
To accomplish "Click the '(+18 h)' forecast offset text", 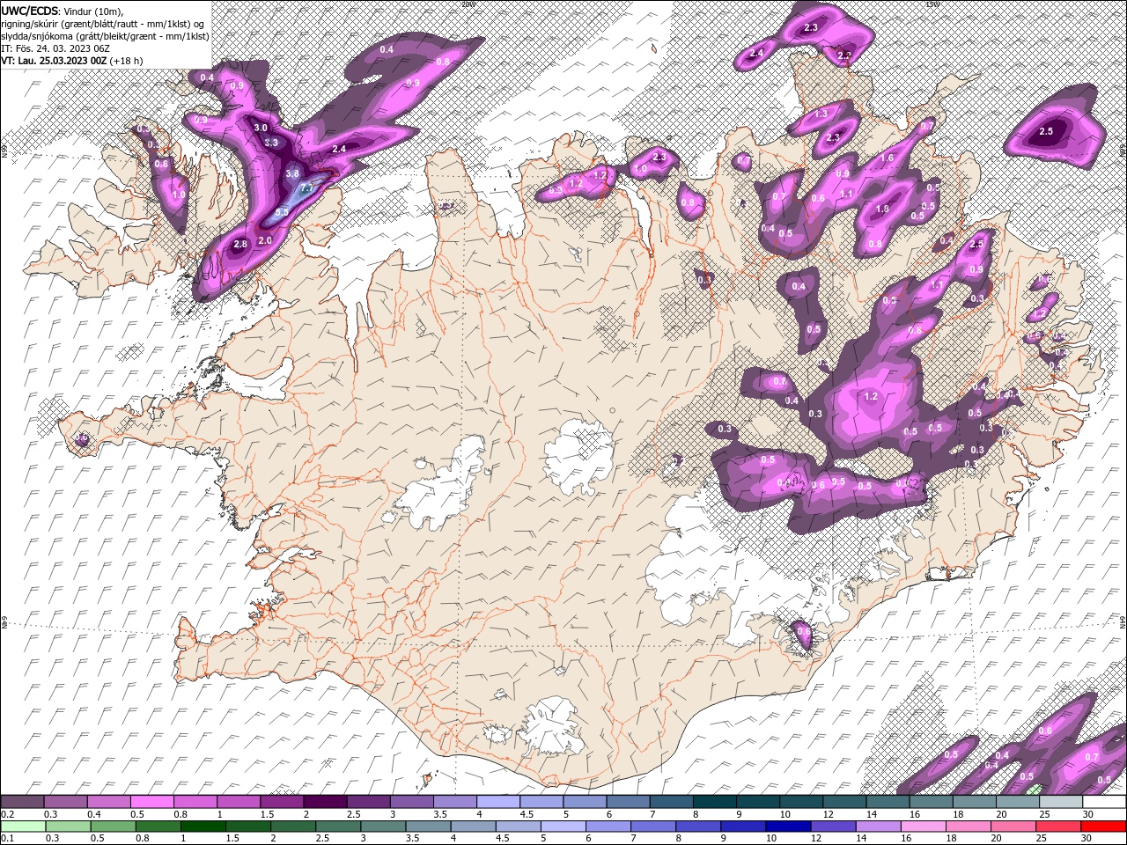I will tap(127, 61).
